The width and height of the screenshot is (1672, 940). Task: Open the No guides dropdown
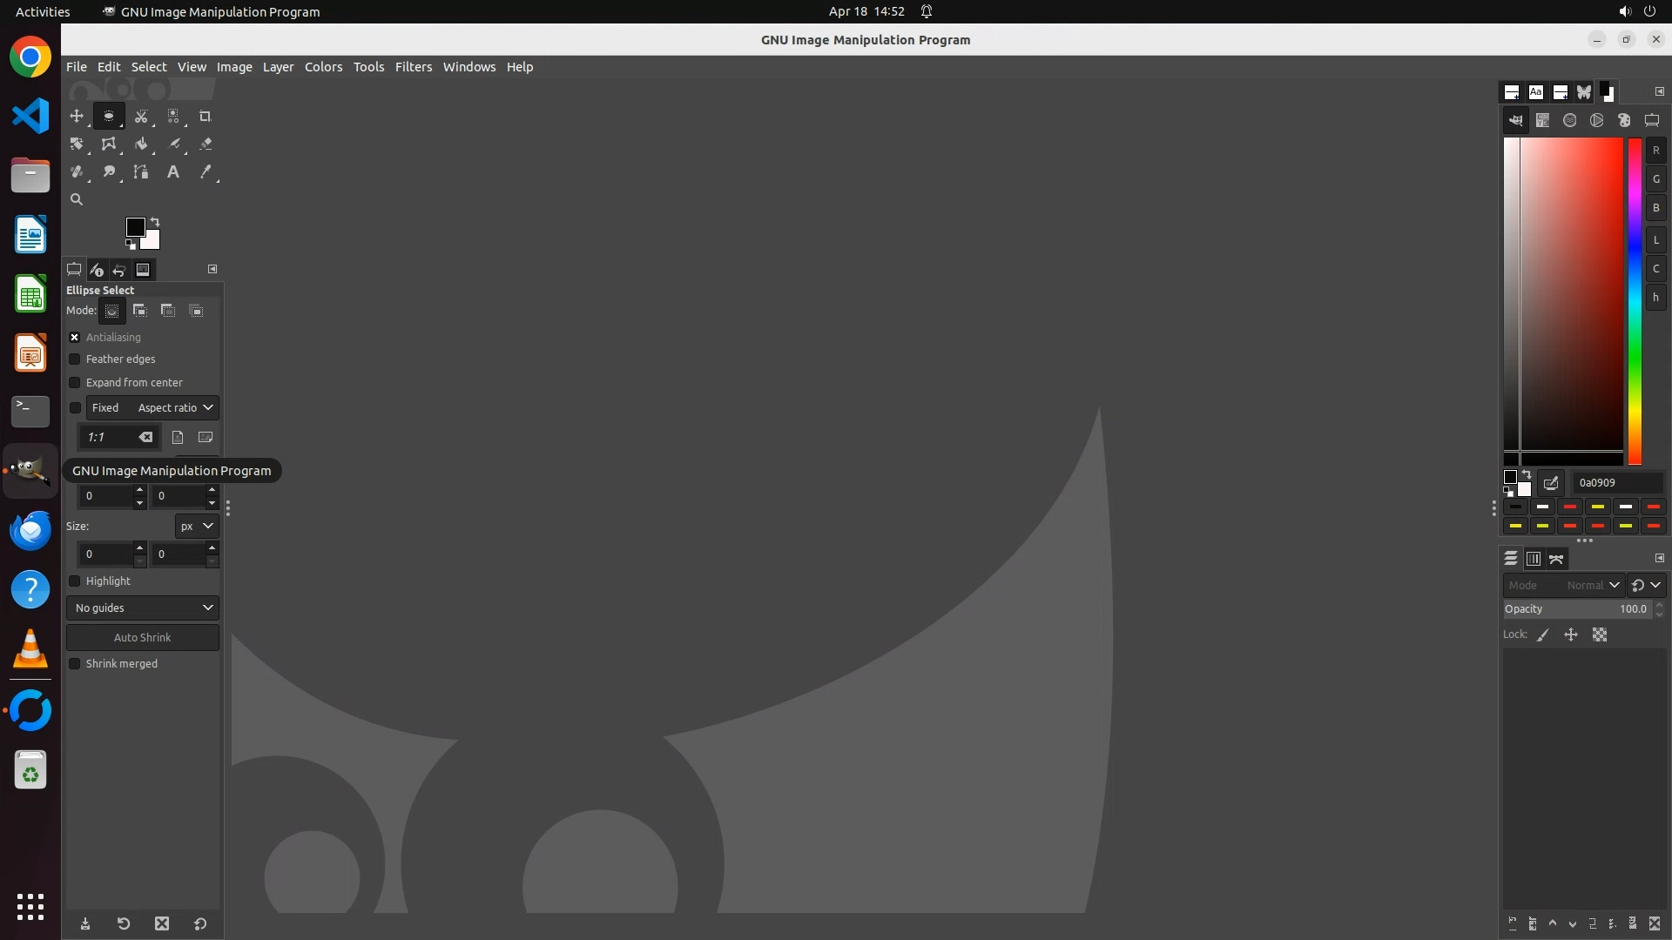click(143, 608)
